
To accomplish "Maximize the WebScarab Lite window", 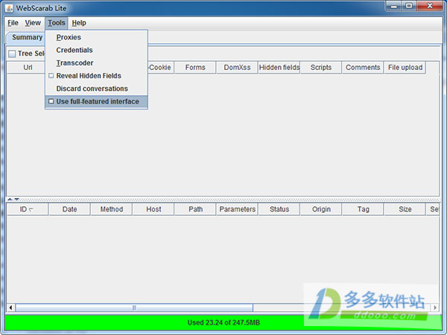I will (x=409, y=6).
